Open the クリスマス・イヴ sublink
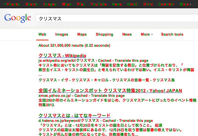The image size is (198, 136). click(53, 80)
